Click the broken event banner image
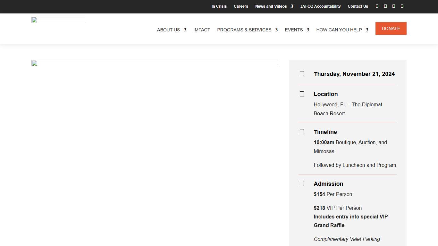This screenshot has width=438, height=246. [155, 63]
